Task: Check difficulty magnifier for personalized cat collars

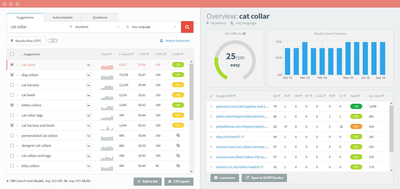Action: tap(178, 135)
